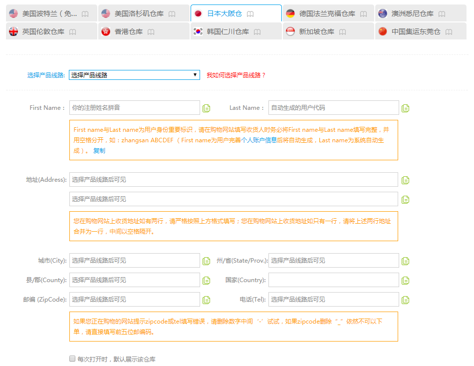Open the book icon on 日本大阪仓 tab
Viewport: 474px width, 366px height.
tap(250, 14)
